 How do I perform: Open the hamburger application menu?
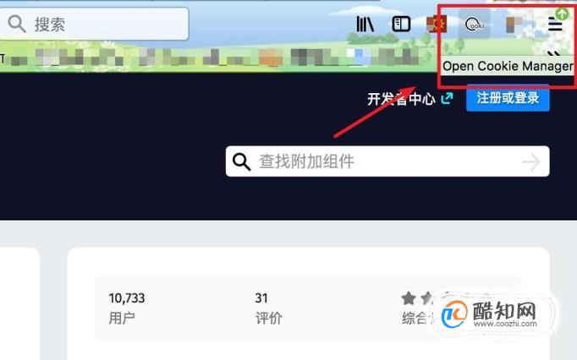click(555, 25)
